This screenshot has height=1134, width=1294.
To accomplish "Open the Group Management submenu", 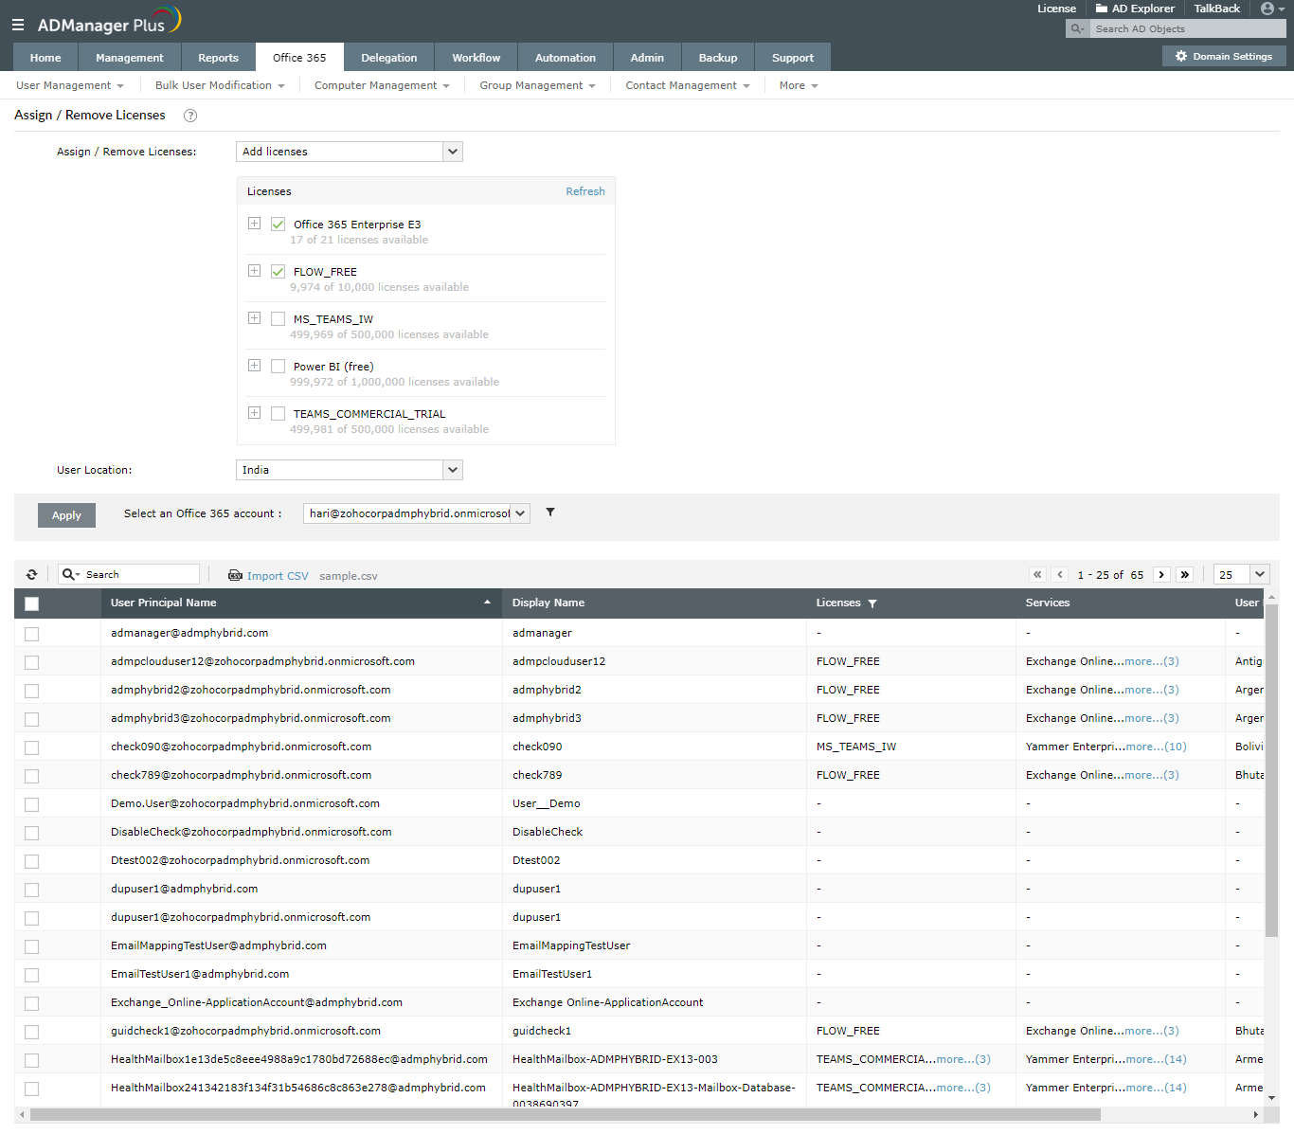I will [537, 85].
